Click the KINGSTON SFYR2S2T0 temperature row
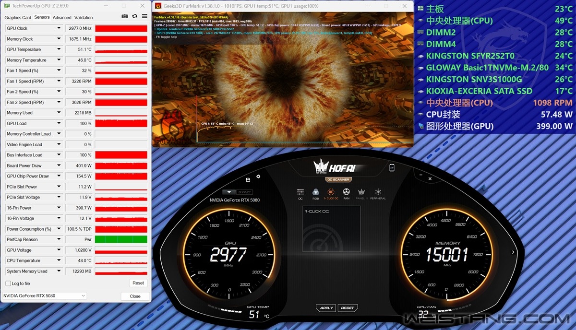This screenshot has height=330, width=576. click(495, 56)
